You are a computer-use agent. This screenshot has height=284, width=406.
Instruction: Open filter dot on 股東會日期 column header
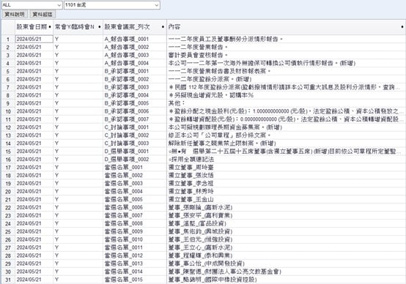coord(50,27)
